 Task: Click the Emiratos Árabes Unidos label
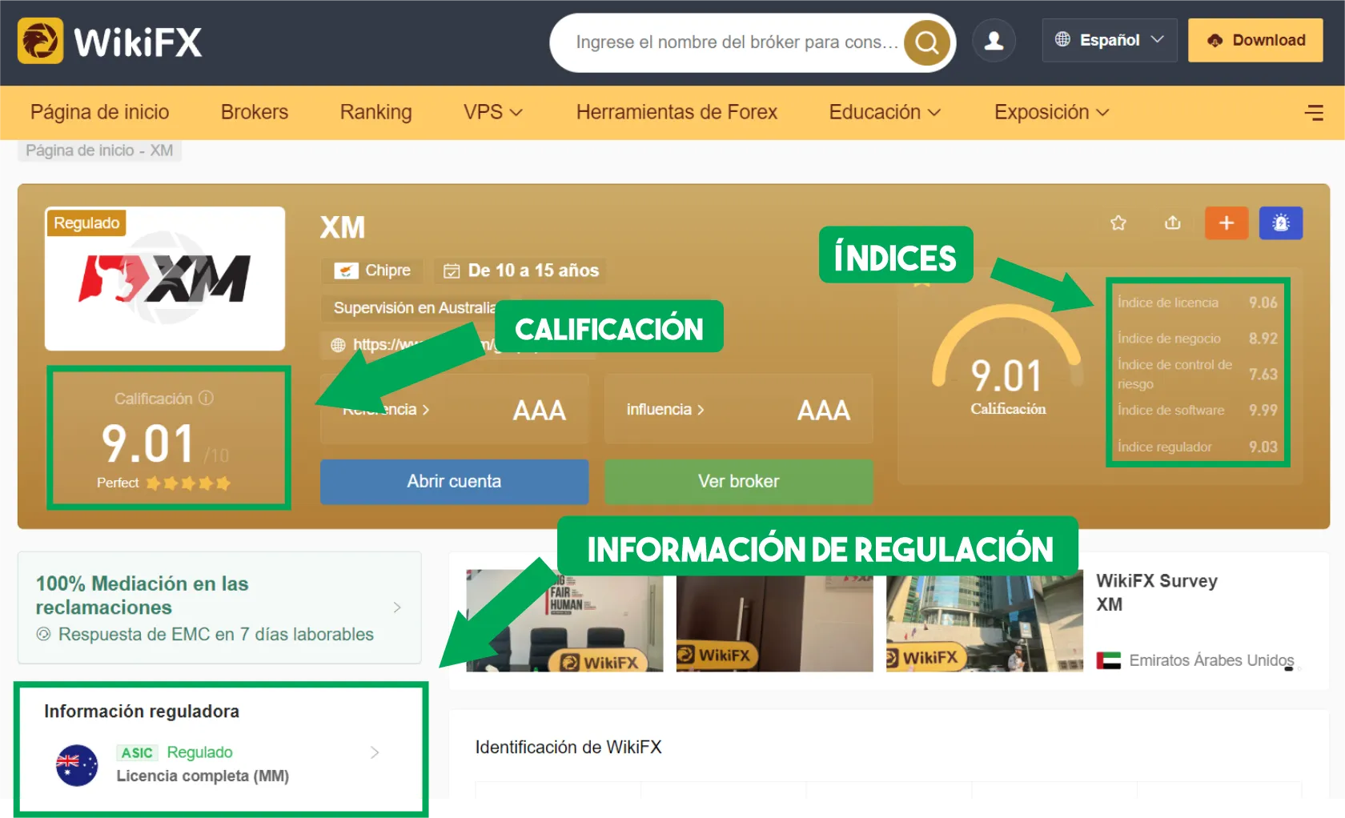click(x=1211, y=660)
